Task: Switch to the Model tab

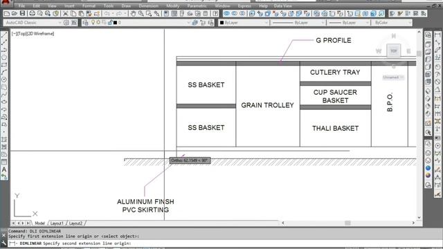Action: tap(39, 223)
